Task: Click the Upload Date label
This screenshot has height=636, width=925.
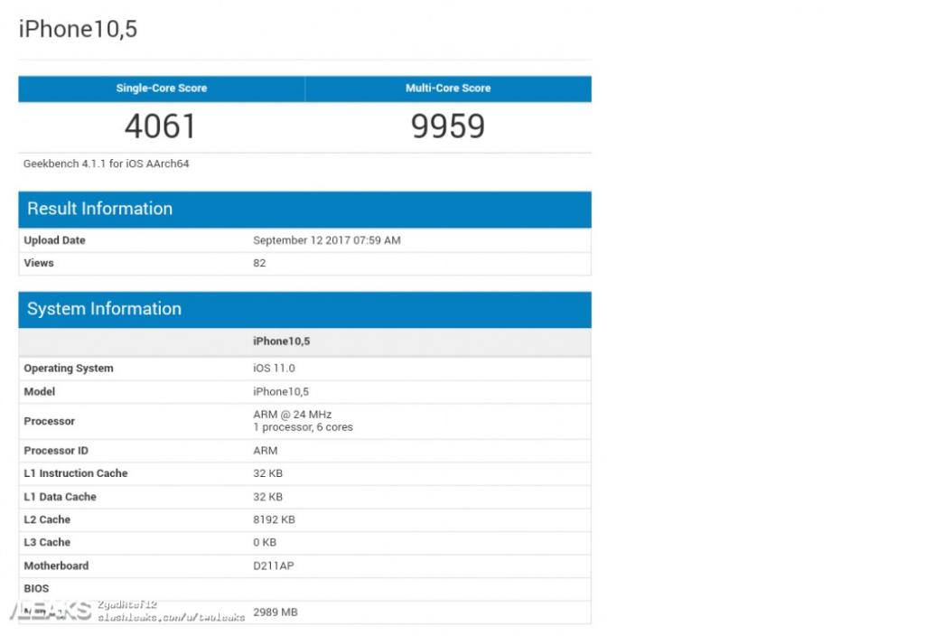Action: coord(54,240)
